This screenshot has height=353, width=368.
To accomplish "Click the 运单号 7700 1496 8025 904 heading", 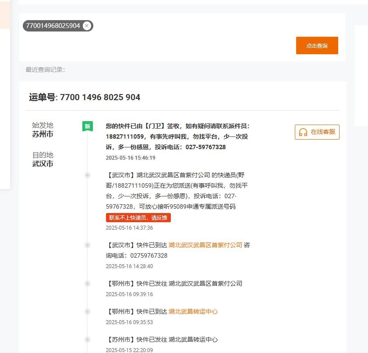I will pyautogui.click(x=85, y=97).
